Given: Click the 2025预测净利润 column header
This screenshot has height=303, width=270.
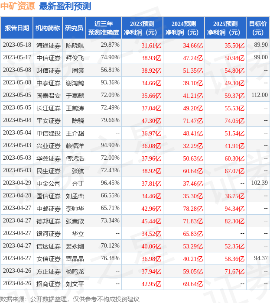Looking at the screenshot, I should click(x=225, y=28).
